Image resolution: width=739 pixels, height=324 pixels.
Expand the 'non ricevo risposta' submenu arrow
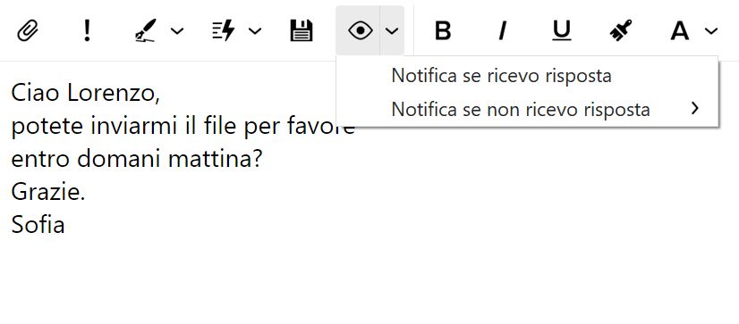pyautogui.click(x=694, y=109)
